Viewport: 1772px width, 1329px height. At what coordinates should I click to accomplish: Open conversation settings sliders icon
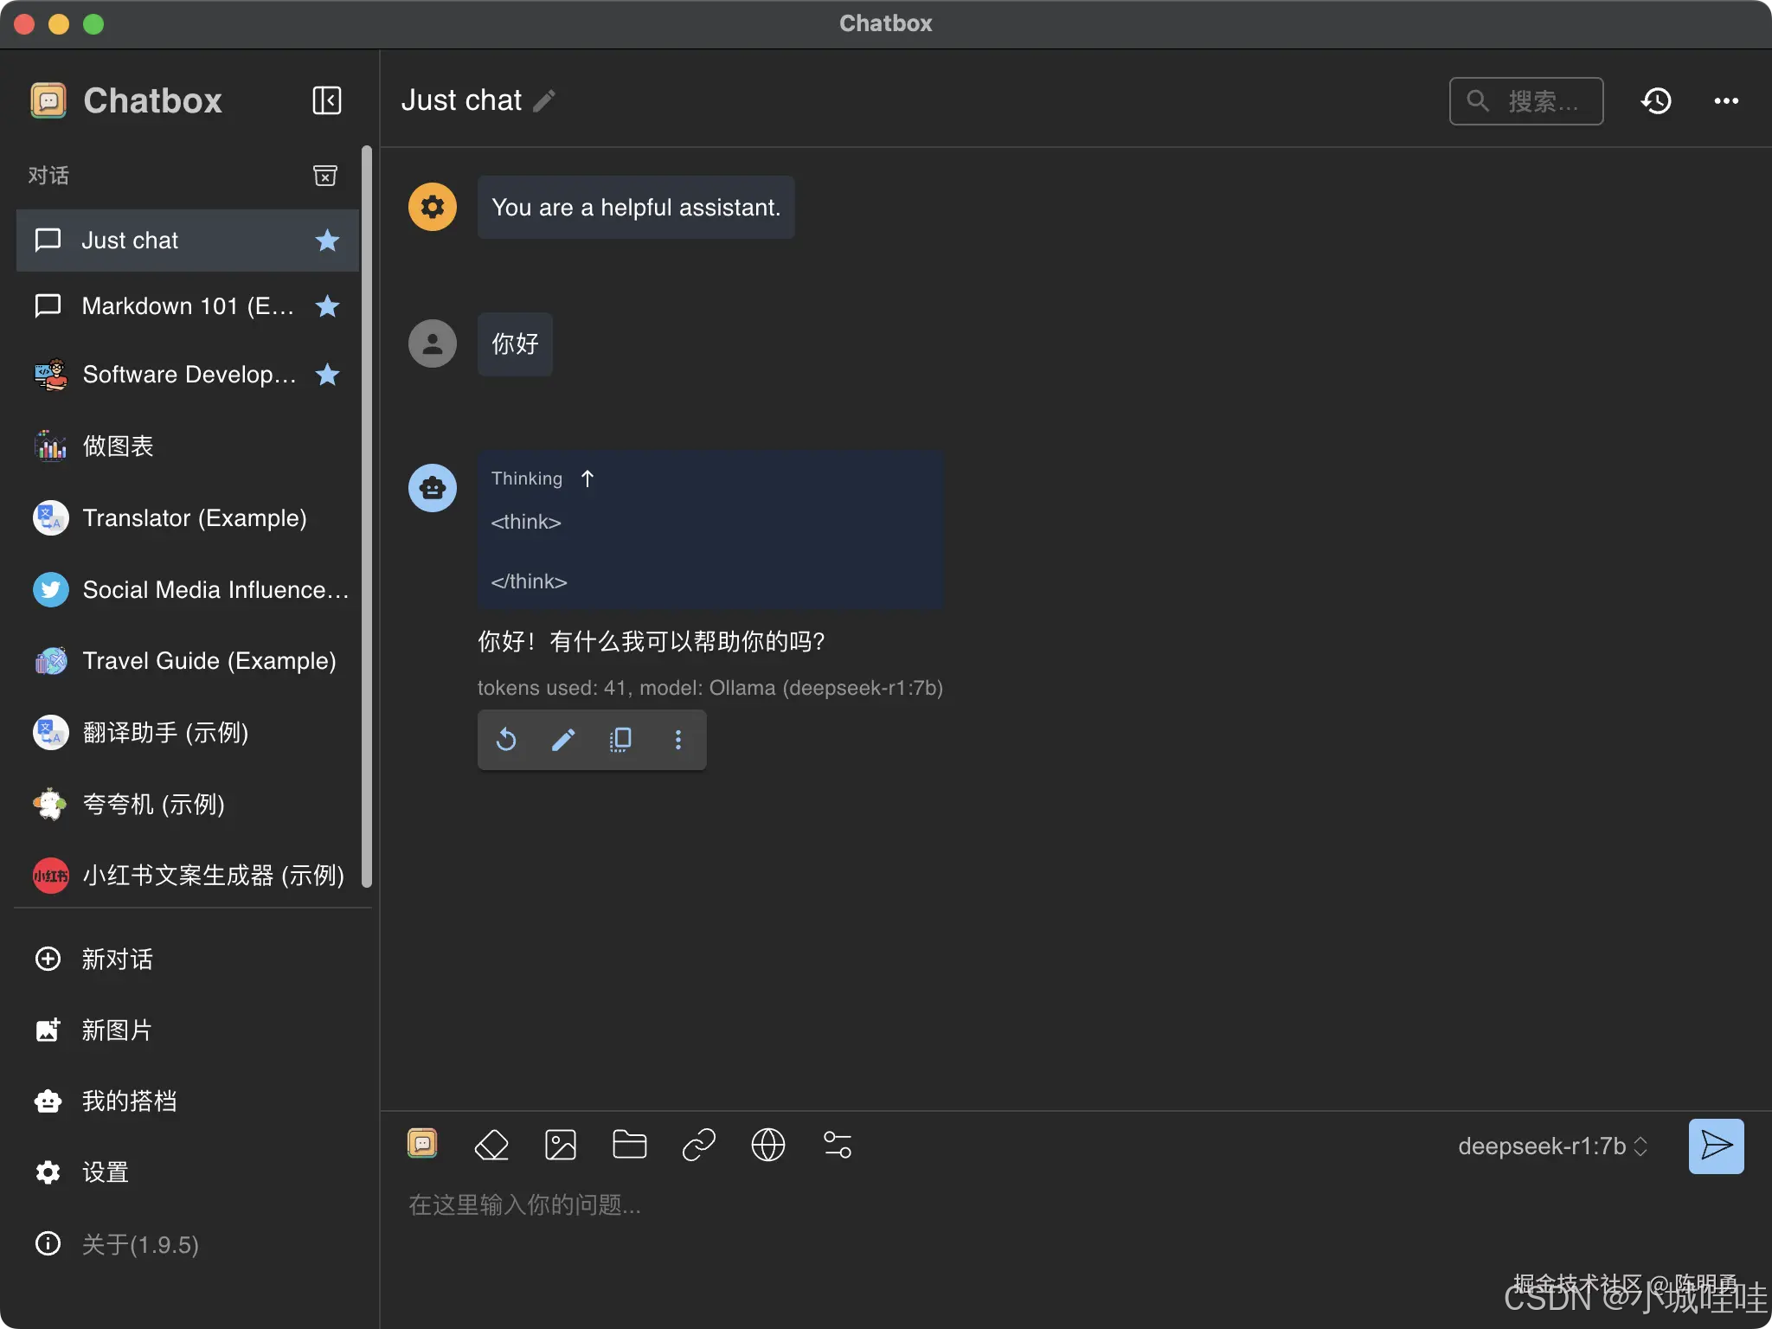point(837,1145)
